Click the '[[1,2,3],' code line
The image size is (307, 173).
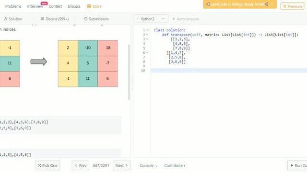coord(180,39)
